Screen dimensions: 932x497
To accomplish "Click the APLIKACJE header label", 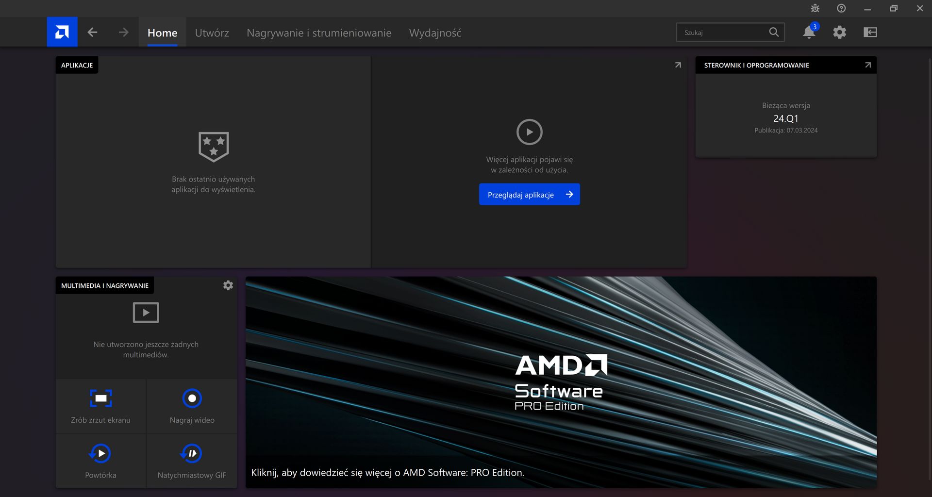I will (x=77, y=65).
